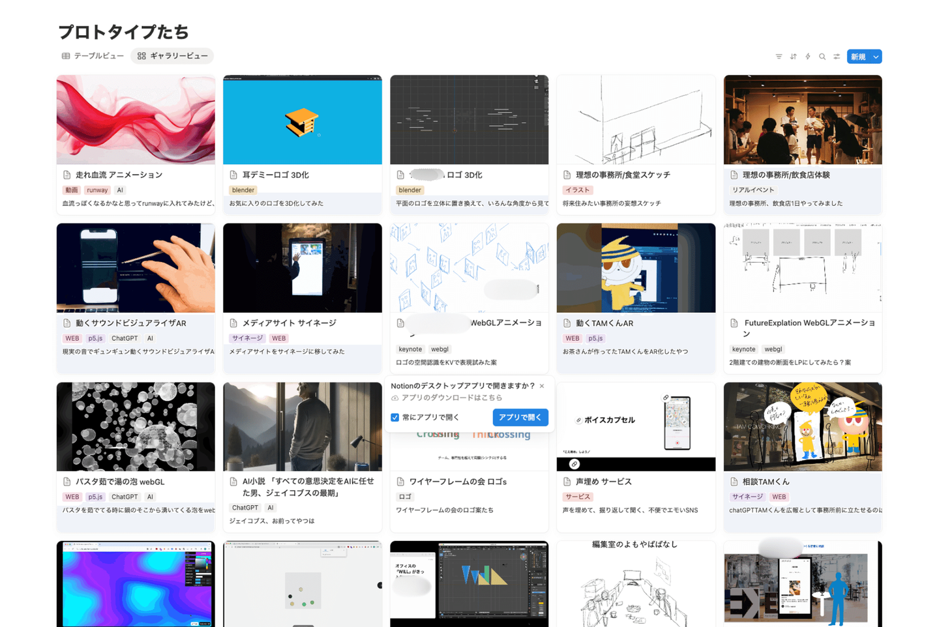This screenshot has height=627, width=939.
Task: Open the view settings sliders icon
Action: pos(837,57)
